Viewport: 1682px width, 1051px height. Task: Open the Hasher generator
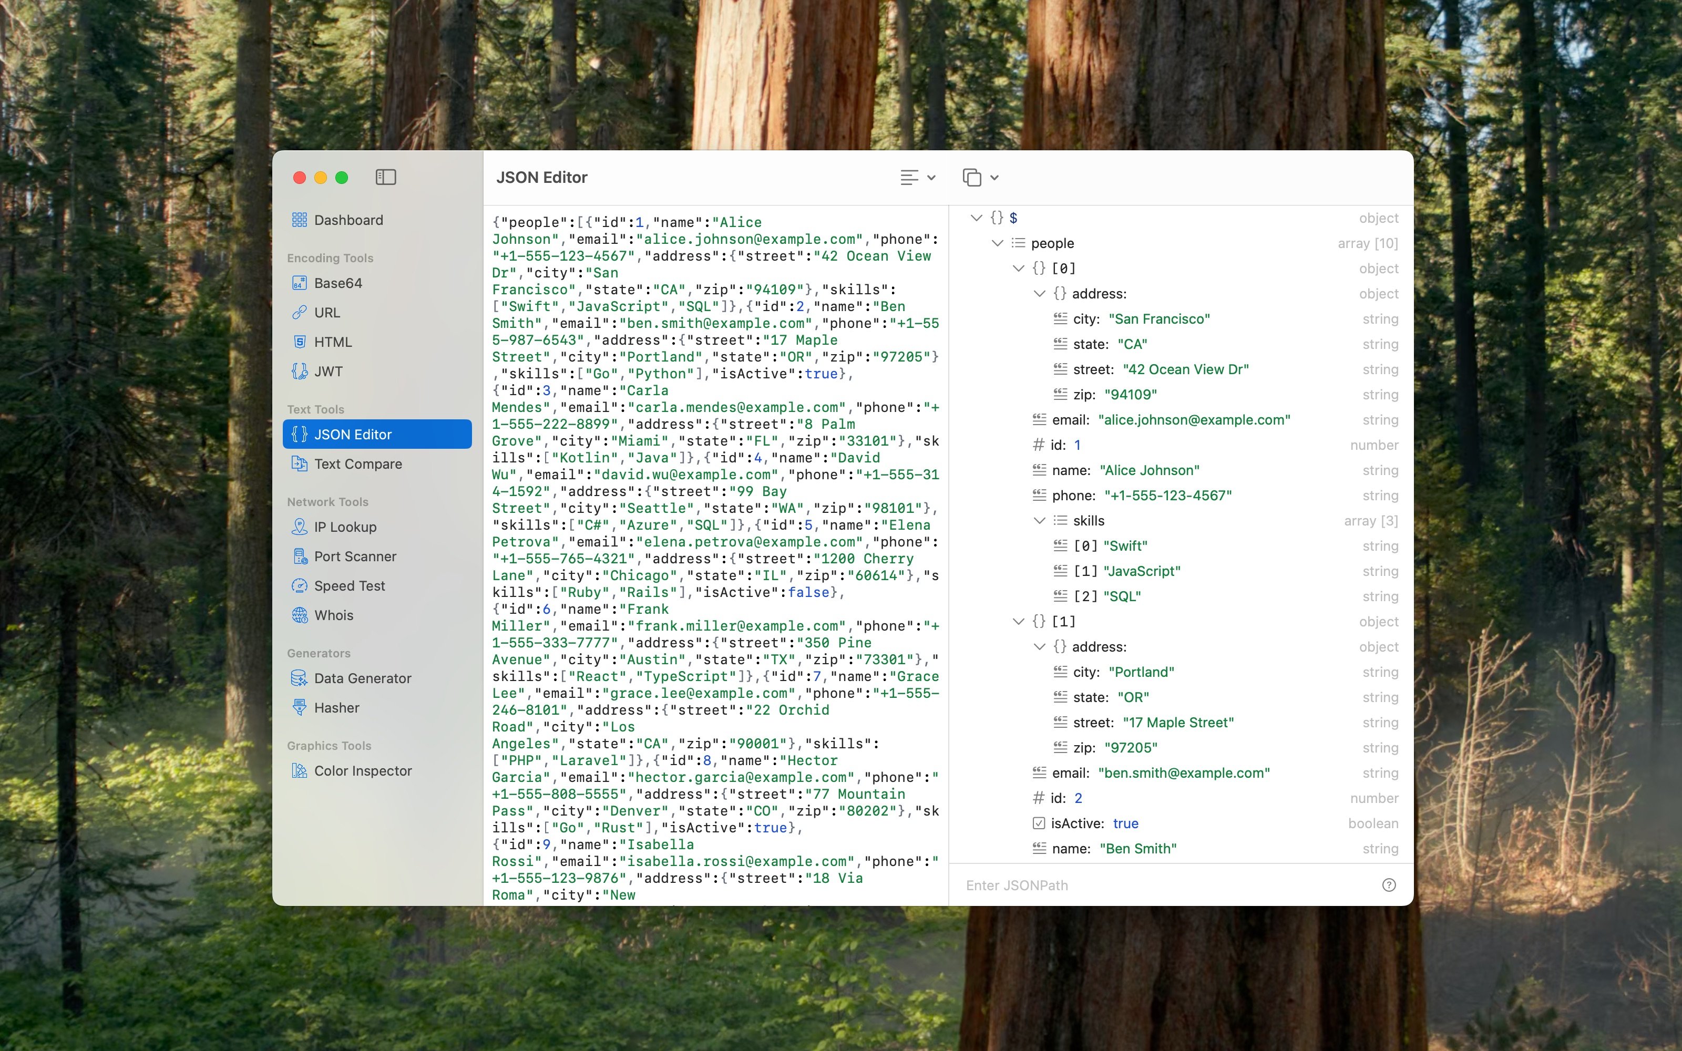(336, 708)
